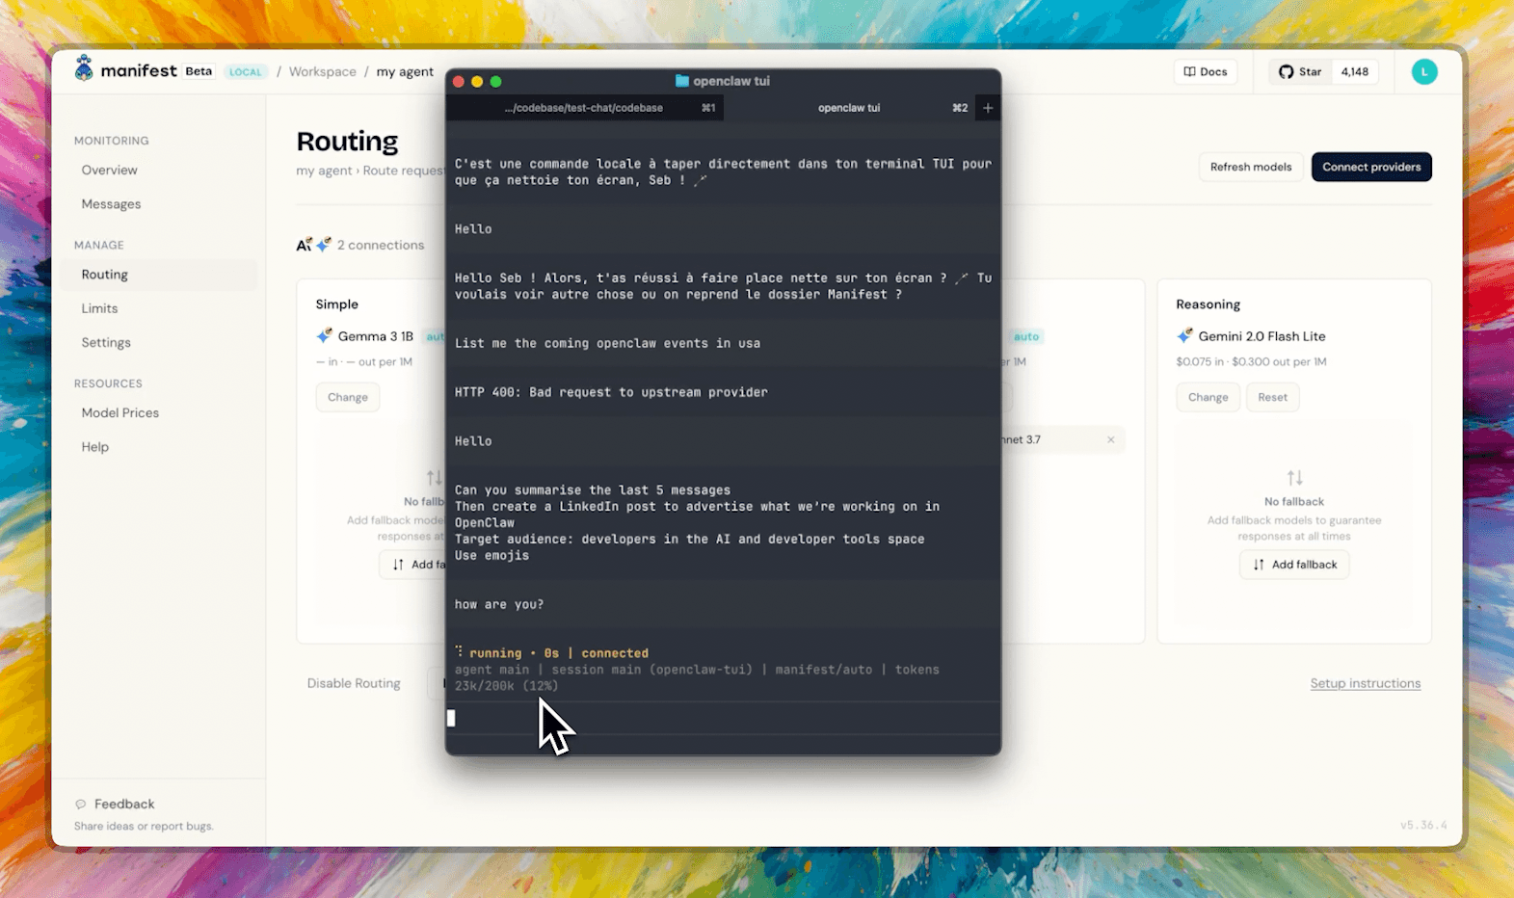Viewport: 1514px width, 898px height.
Task: Click token usage 23k/200k (12%)
Action: click(506, 686)
